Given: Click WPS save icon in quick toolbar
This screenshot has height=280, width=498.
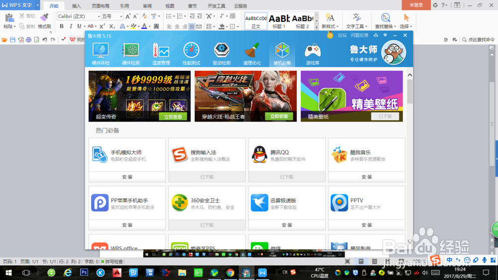Looking at the screenshot, I should [13, 40].
